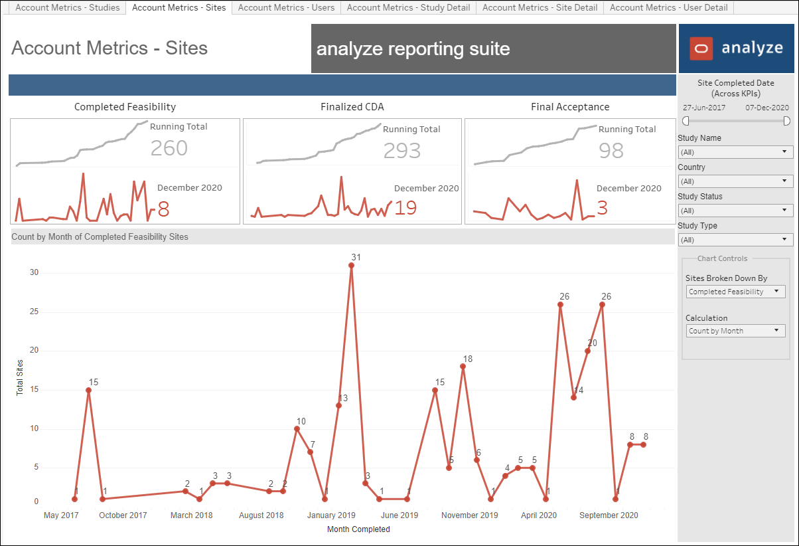Click the Account Metrics - Sites heading
The height and width of the screenshot is (546, 799).
109,48
